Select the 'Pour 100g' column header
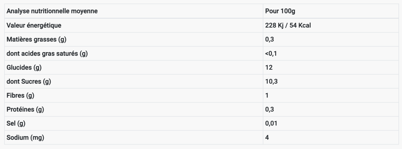This screenshot has height=149, width=402. tap(331, 11)
